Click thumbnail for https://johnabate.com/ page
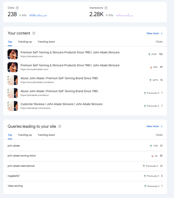The image size is (174, 198). [13, 54]
